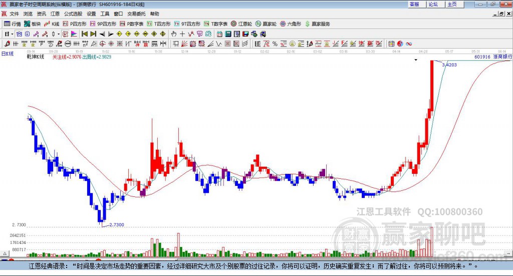Select the first yellow diamond arrow icon

pos(119,34)
